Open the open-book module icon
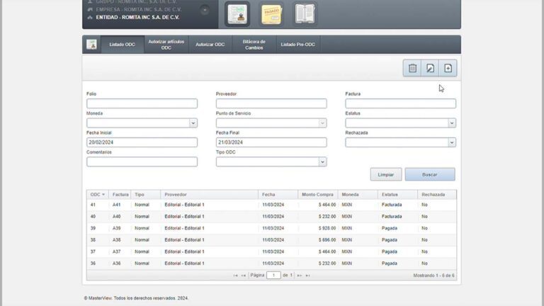The image size is (544, 306). pyautogui.click(x=305, y=13)
